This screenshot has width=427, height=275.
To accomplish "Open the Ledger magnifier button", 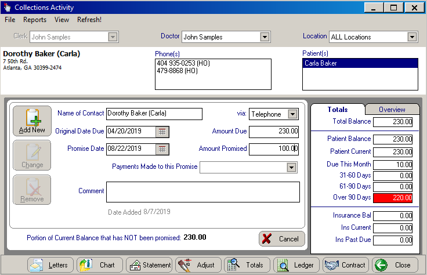I will click(296, 265).
